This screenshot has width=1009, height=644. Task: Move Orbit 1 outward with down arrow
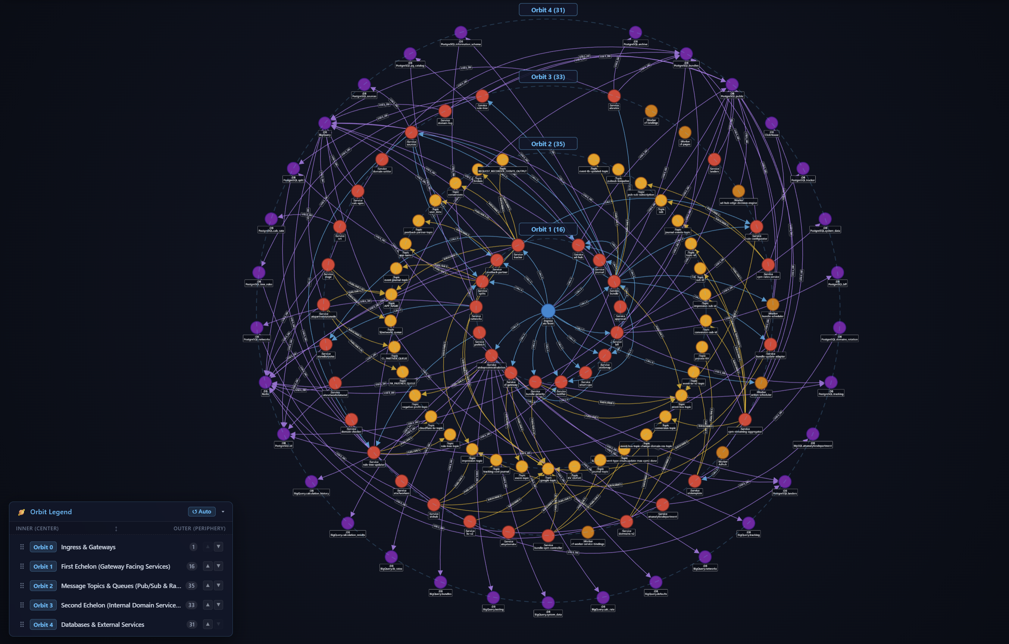[218, 566]
